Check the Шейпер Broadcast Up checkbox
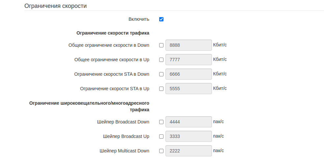Viewport: 324px width, 160px height. pyautogui.click(x=161, y=137)
